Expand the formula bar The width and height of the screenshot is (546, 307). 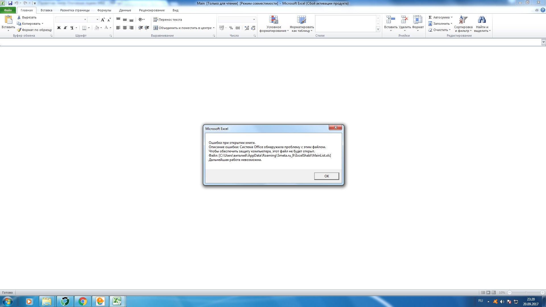(x=543, y=42)
